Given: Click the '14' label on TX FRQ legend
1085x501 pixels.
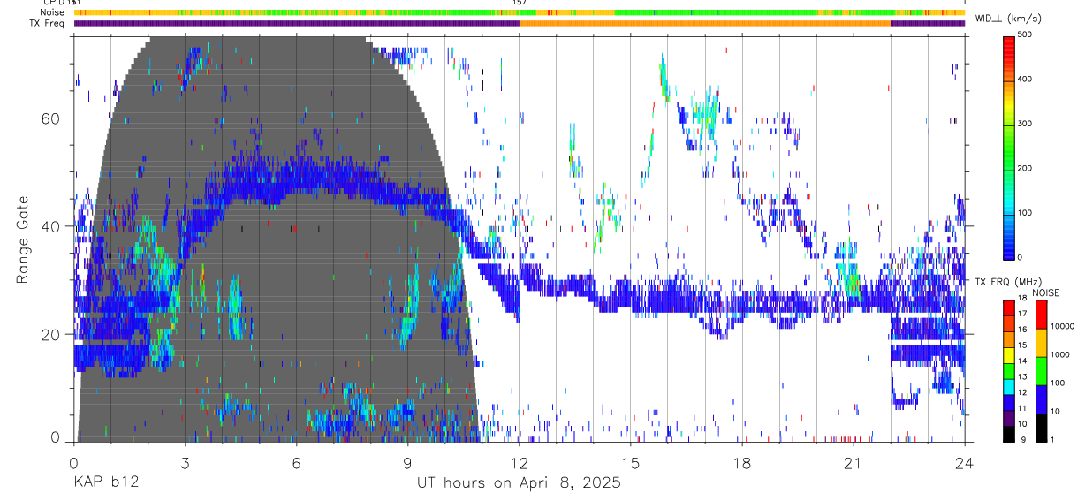Looking at the screenshot, I should pos(1021,361).
